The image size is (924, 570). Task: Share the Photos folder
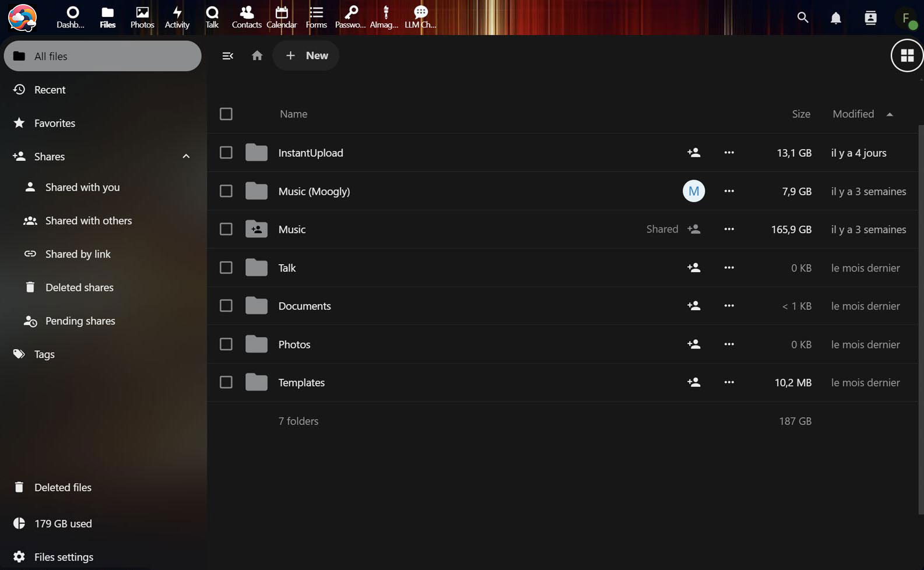(694, 344)
